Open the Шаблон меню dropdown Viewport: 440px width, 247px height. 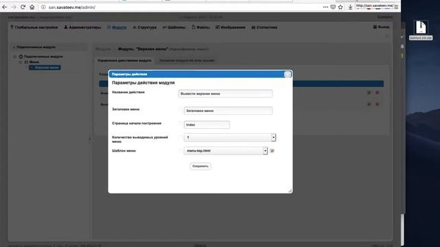point(225,151)
